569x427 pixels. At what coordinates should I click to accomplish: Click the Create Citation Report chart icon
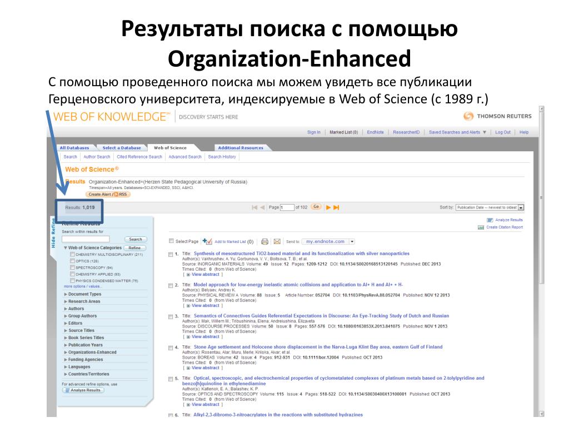point(481,227)
